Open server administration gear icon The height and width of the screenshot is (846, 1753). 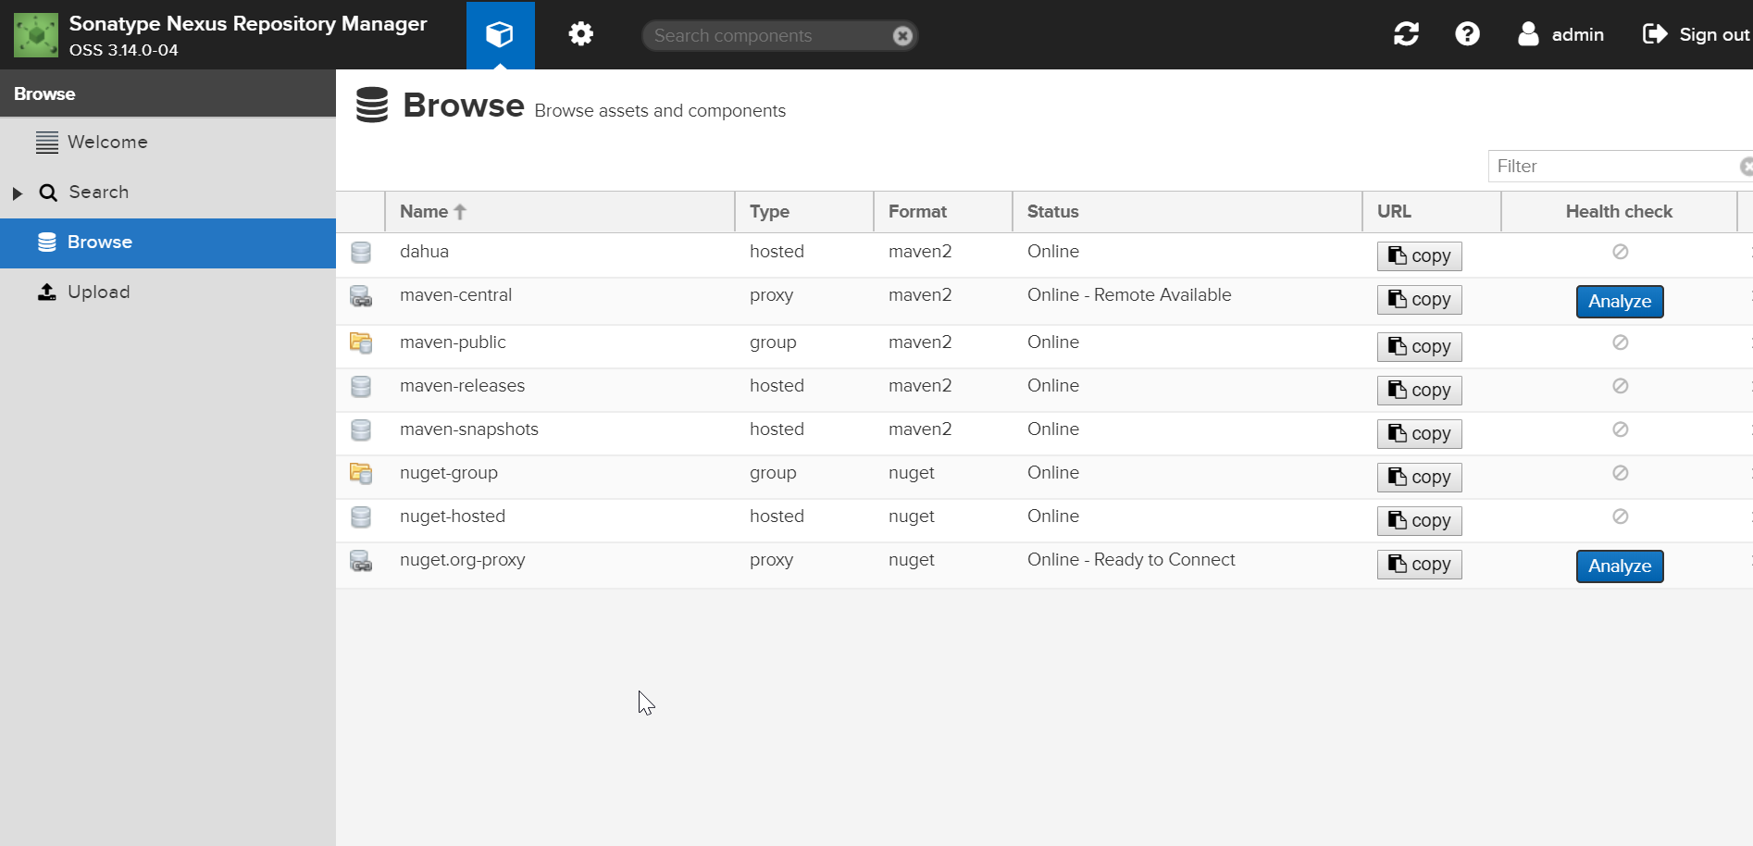(580, 35)
